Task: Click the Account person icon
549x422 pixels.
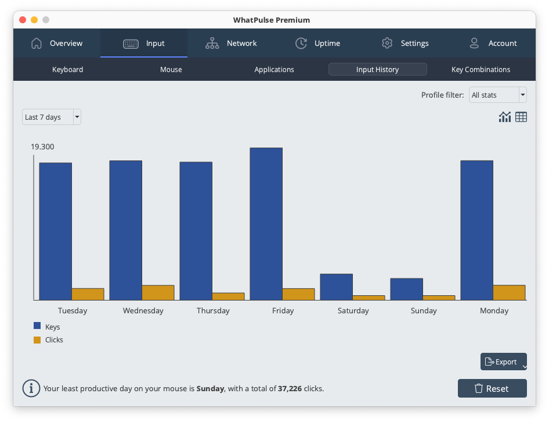Action: point(474,44)
